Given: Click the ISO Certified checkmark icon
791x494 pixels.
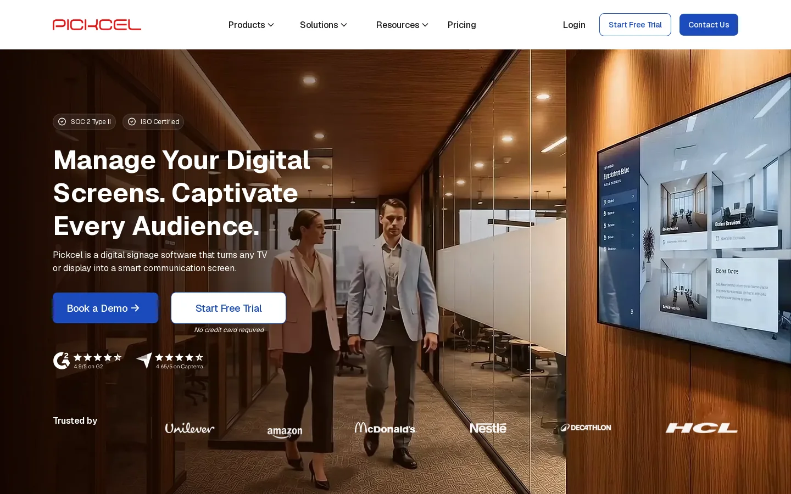Looking at the screenshot, I should point(132,122).
